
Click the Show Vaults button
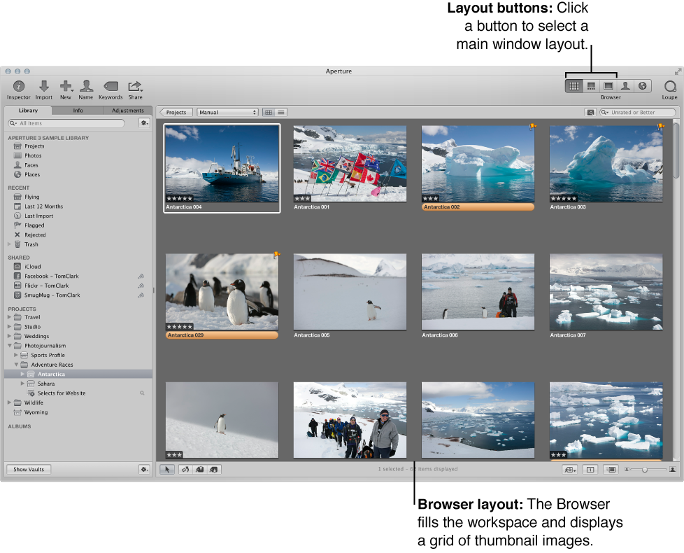[x=28, y=469]
